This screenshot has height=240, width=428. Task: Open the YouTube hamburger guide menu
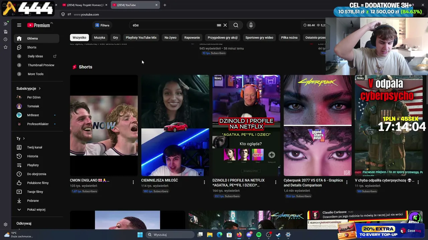(19, 25)
